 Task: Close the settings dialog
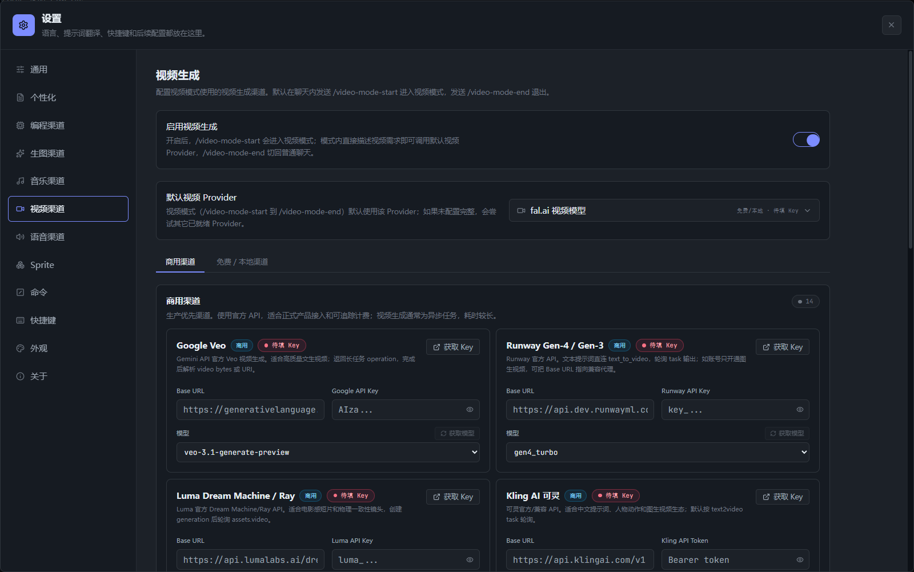[891, 25]
